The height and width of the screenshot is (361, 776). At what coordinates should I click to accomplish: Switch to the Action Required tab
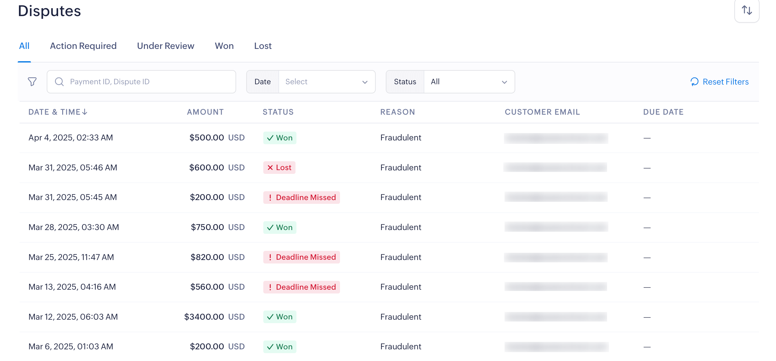83,46
